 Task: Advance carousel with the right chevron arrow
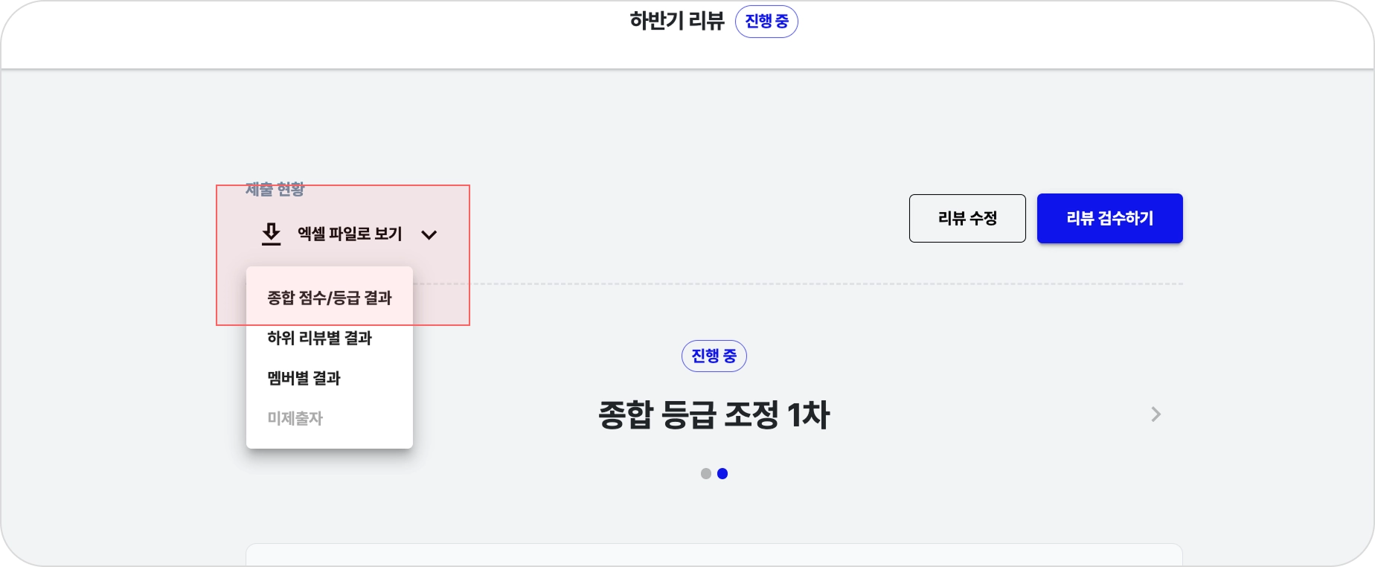coord(1156,414)
